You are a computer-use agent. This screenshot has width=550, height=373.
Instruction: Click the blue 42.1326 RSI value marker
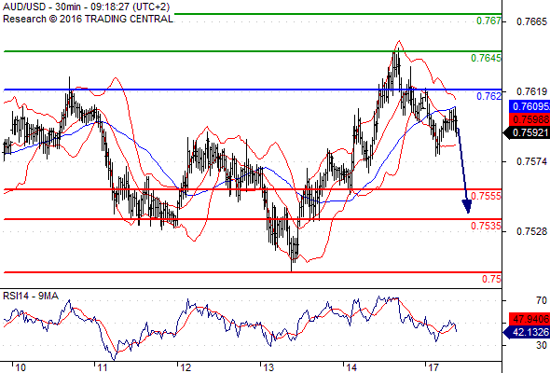[x=527, y=332]
